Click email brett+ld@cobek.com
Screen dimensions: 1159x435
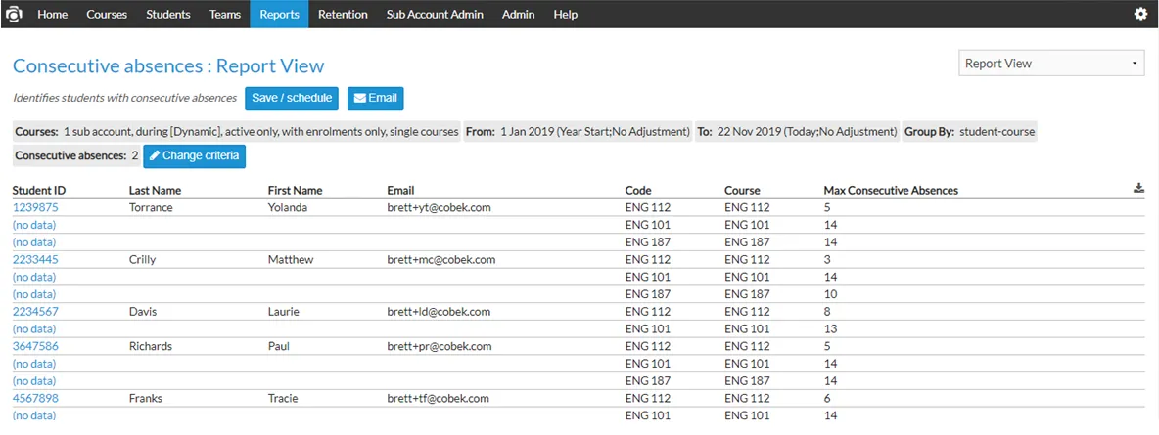click(439, 312)
